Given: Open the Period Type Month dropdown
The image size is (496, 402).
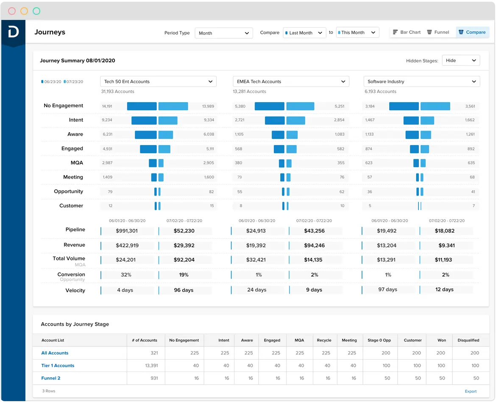Looking at the screenshot, I should click(223, 33).
